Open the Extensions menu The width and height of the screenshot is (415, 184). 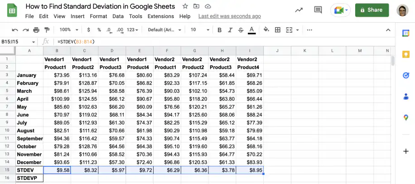point(161,16)
